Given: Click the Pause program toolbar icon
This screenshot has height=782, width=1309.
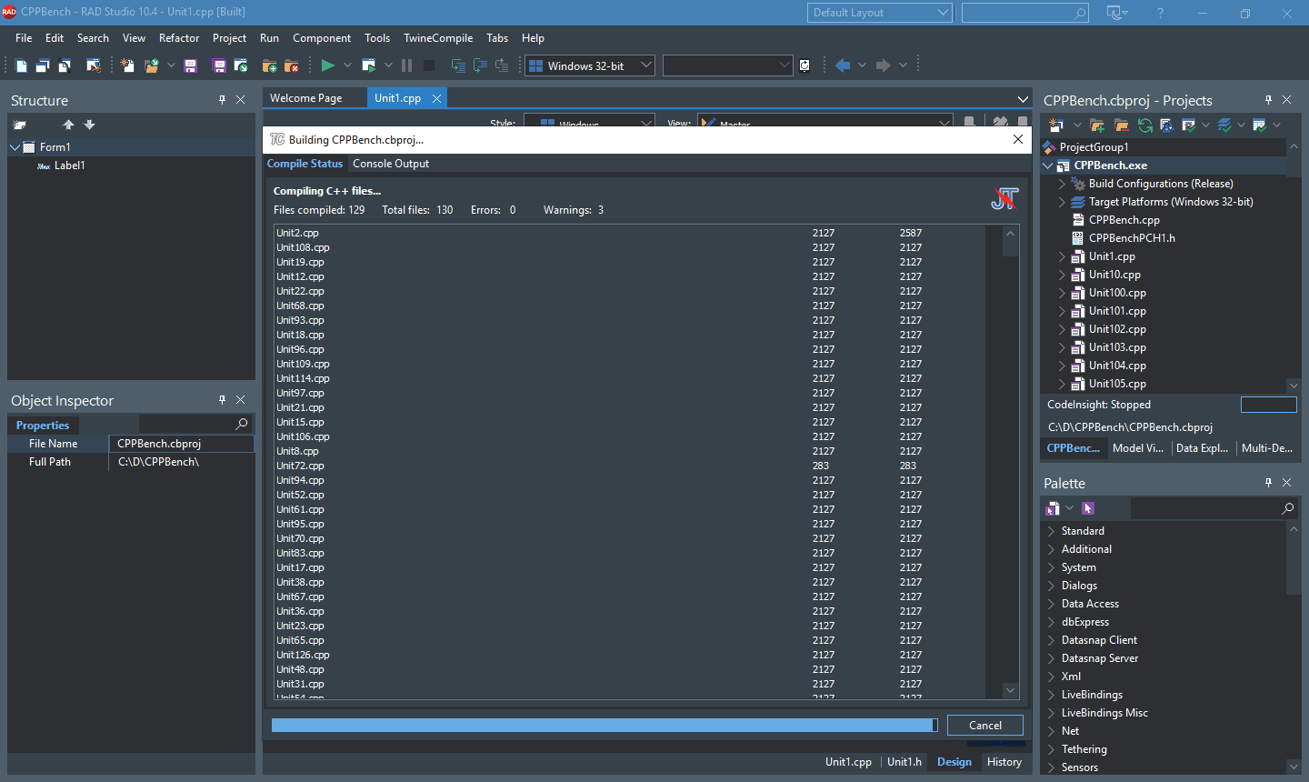Looking at the screenshot, I should (406, 65).
